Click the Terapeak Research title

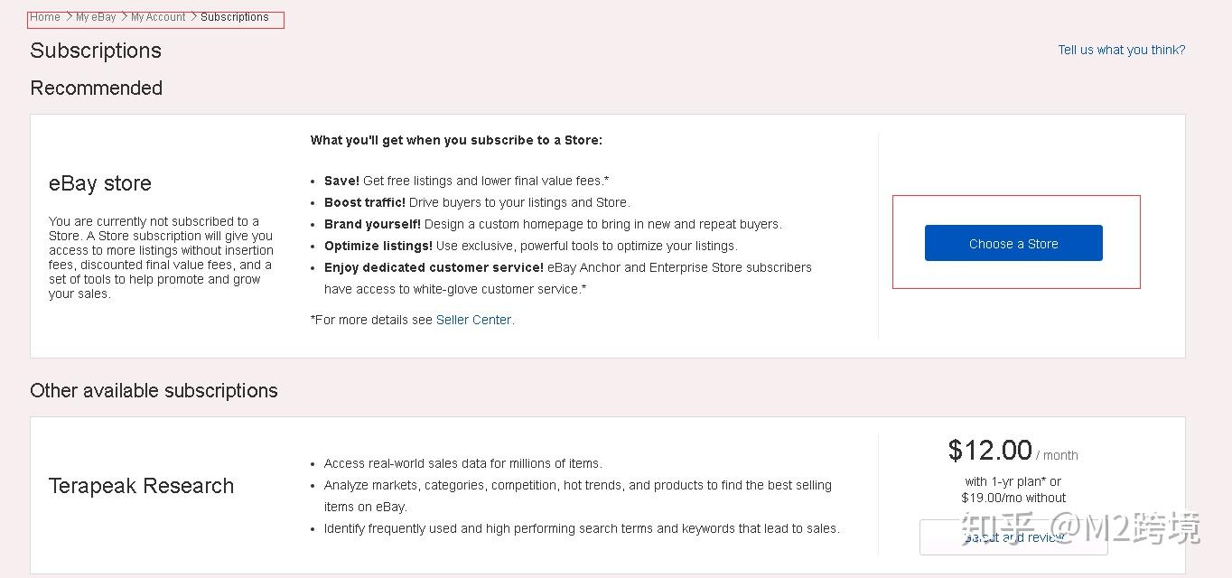point(141,486)
